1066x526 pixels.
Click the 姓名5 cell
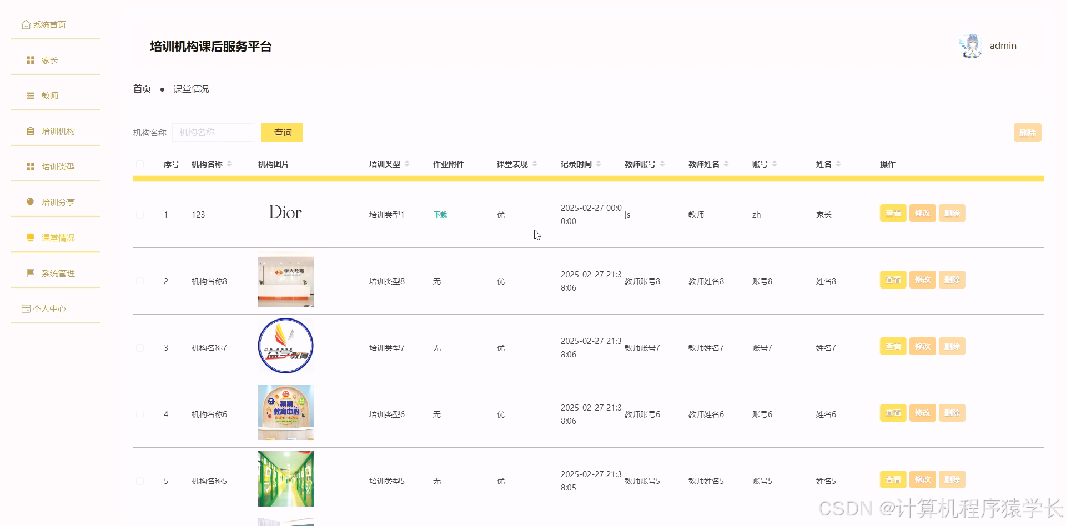click(826, 481)
